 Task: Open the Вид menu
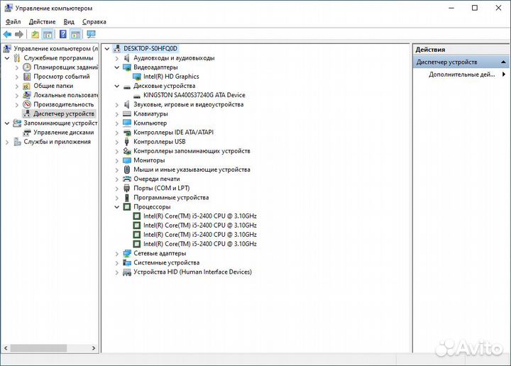tap(69, 22)
